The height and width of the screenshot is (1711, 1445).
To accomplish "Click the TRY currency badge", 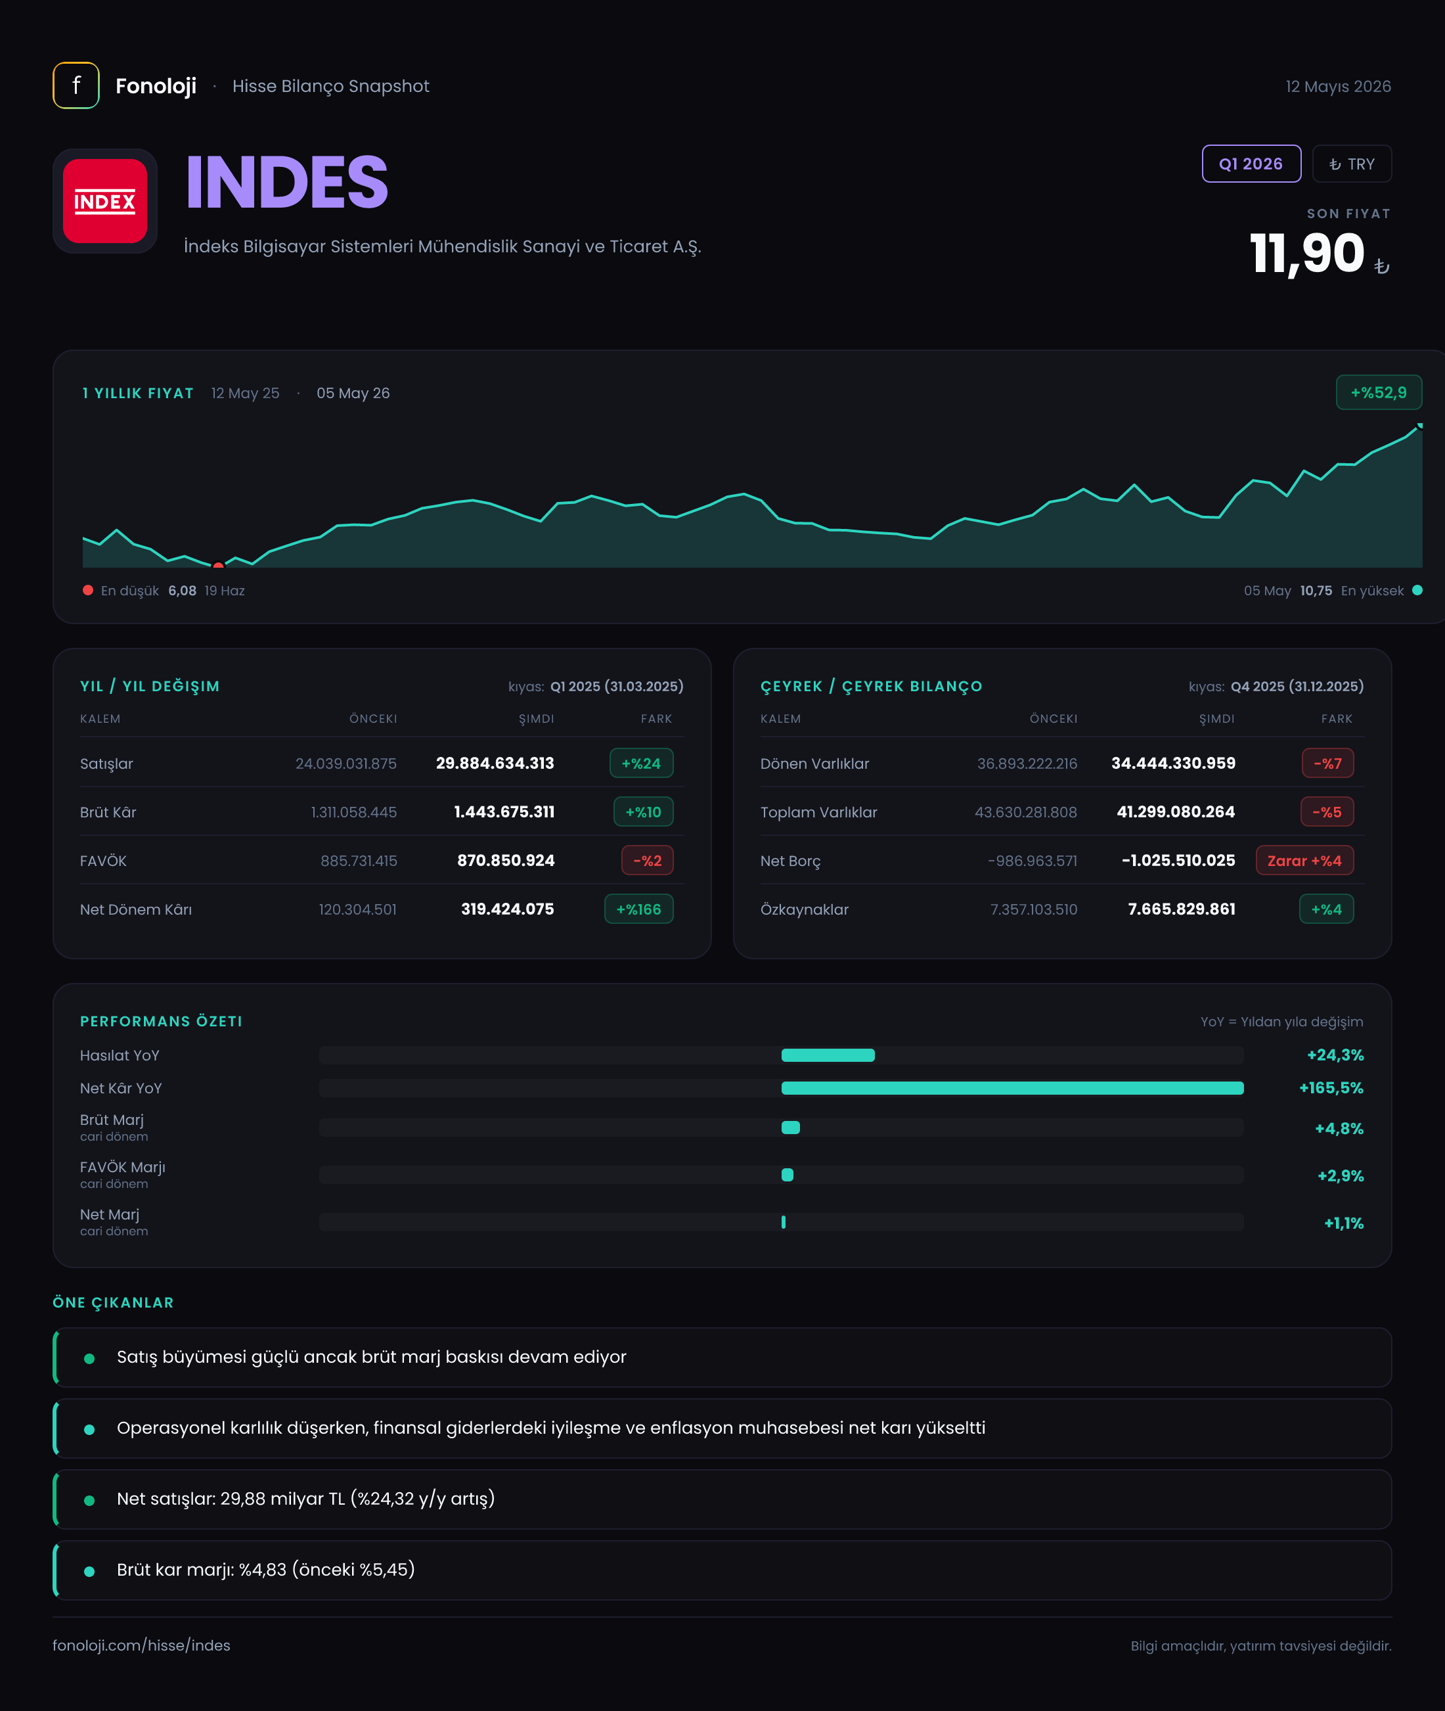I will (1352, 164).
